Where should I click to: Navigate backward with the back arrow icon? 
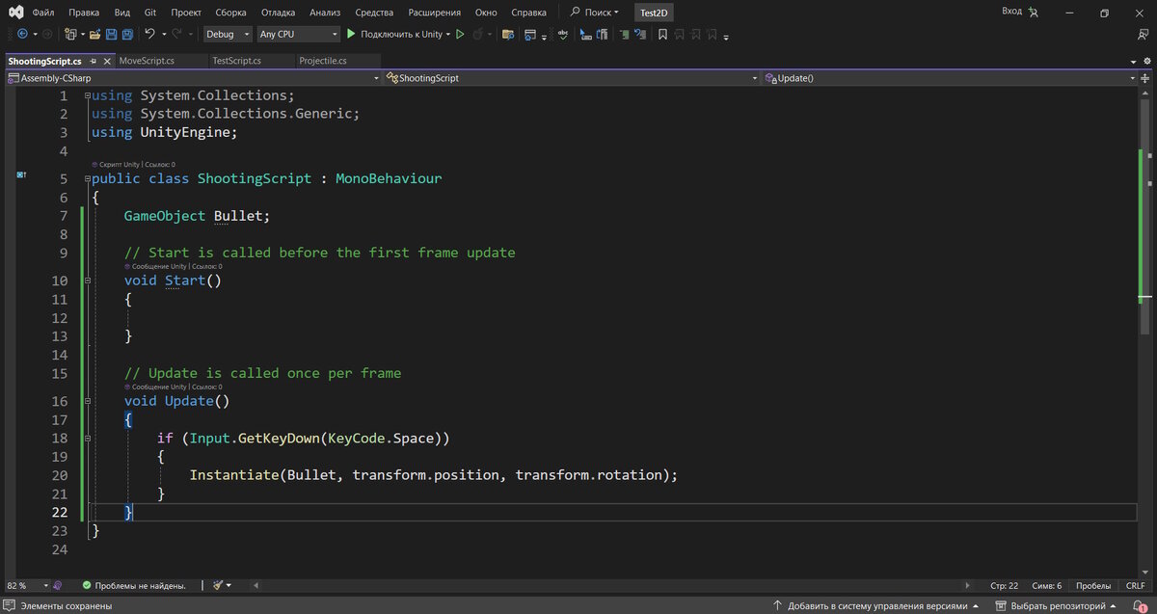tap(22, 34)
